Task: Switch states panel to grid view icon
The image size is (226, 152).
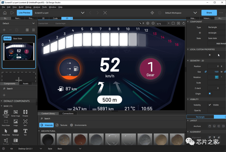Action: tap(27, 30)
